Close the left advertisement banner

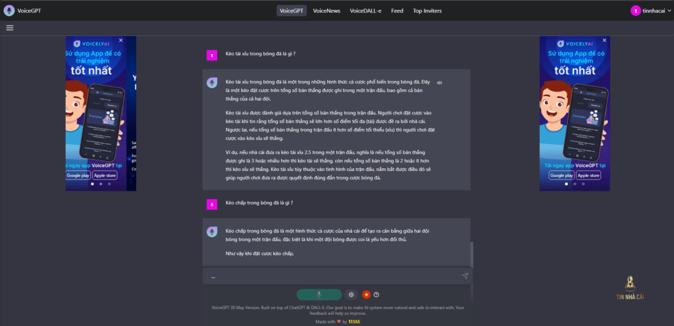[130, 40]
